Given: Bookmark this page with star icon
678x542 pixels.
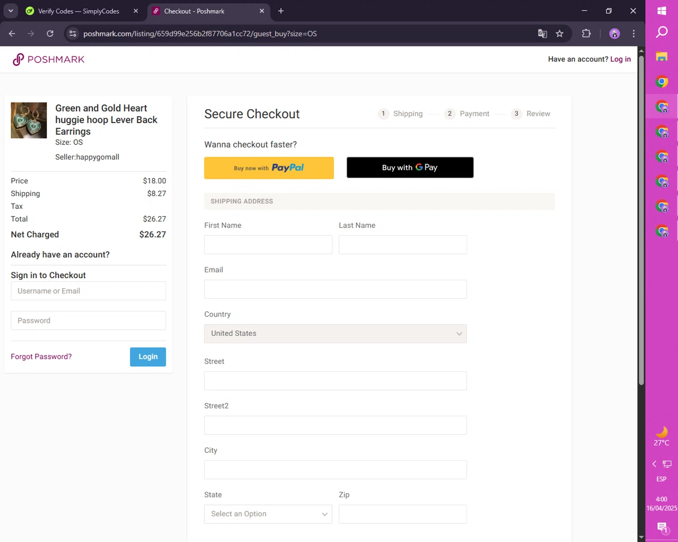Looking at the screenshot, I should (560, 34).
